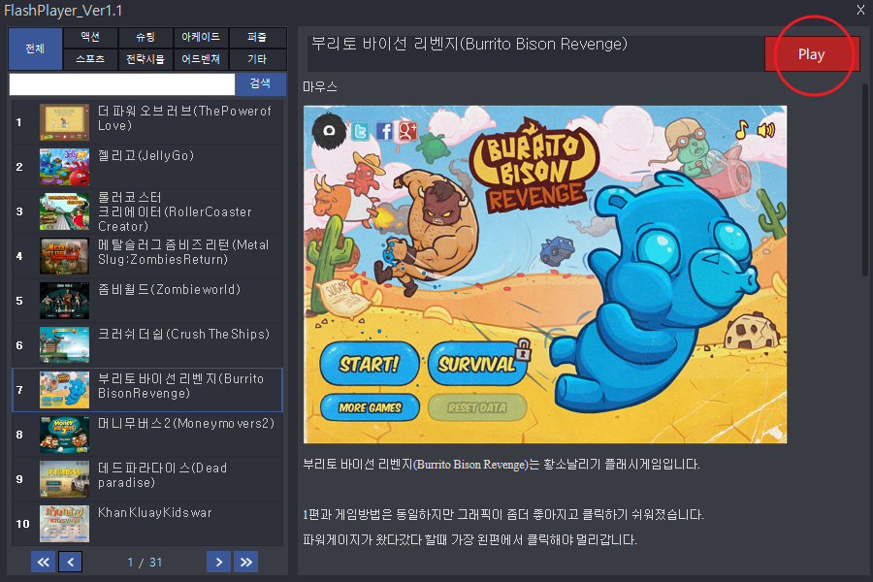Click the 1 / 31 page indicator
Screen dimensions: 873x582
click(145, 563)
